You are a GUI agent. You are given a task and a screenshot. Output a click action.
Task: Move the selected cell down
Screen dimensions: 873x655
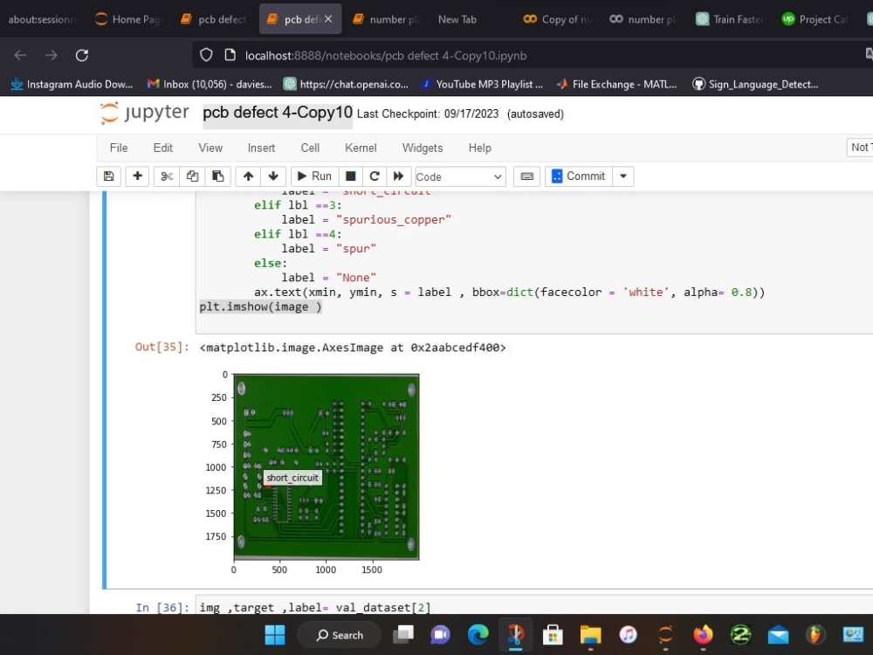click(273, 176)
